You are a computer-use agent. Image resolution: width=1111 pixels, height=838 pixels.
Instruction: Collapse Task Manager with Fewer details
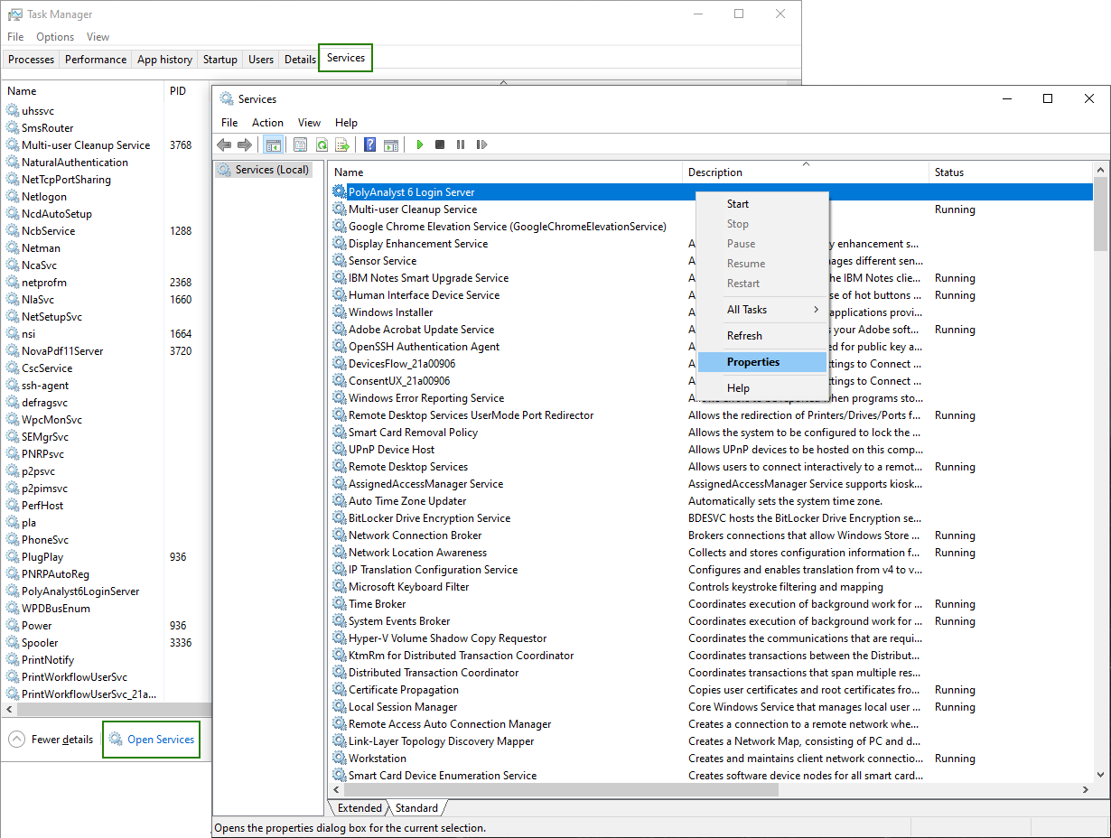click(x=61, y=740)
